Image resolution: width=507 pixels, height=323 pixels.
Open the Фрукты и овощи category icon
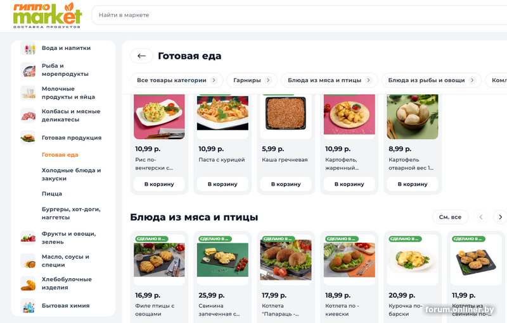[x=28, y=238]
